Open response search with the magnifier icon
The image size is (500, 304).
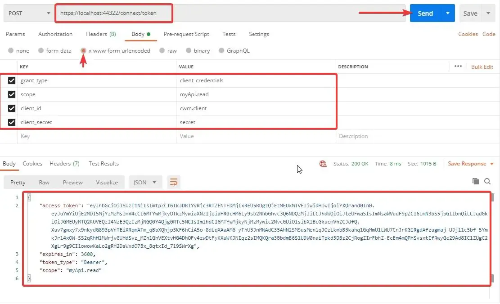pos(487,181)
